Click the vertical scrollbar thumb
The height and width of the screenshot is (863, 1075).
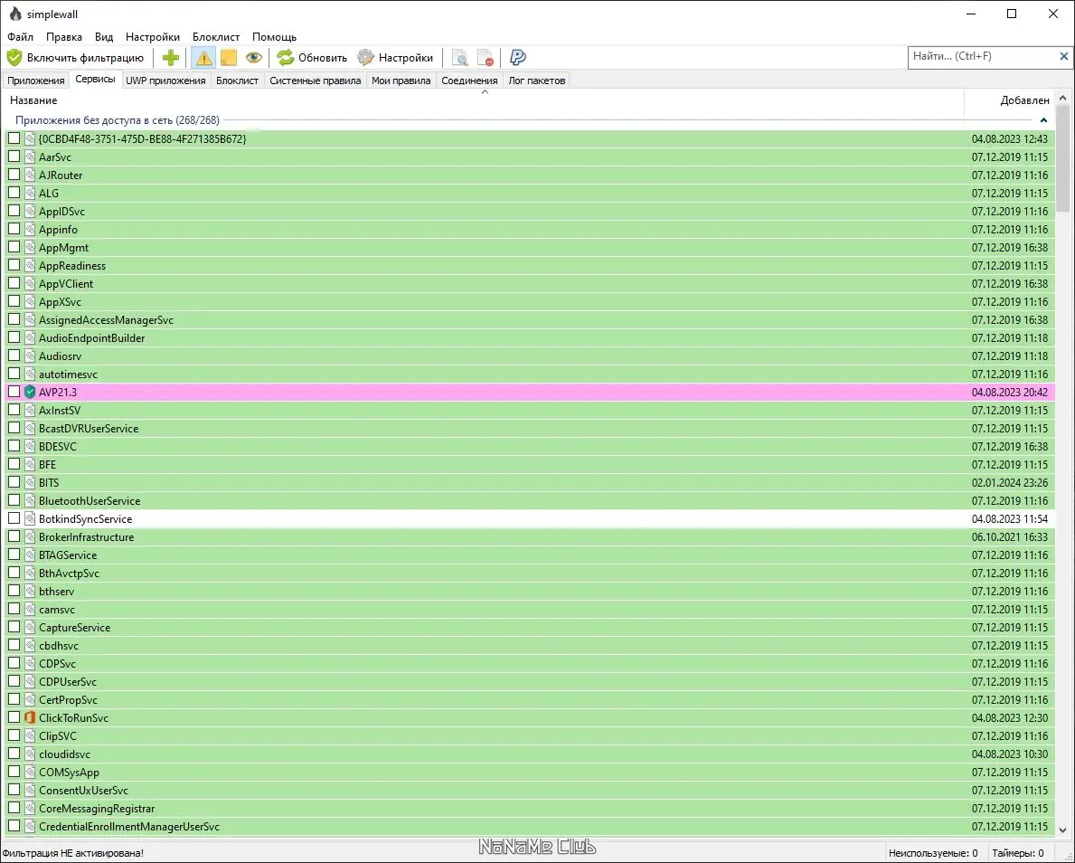click(x=1062, y=157)
